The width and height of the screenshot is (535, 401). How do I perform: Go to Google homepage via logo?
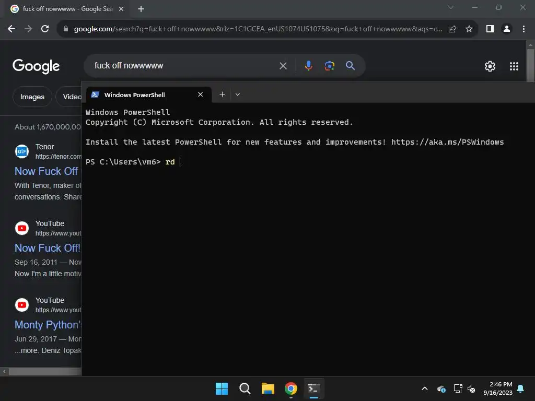[x=36, y=66]
